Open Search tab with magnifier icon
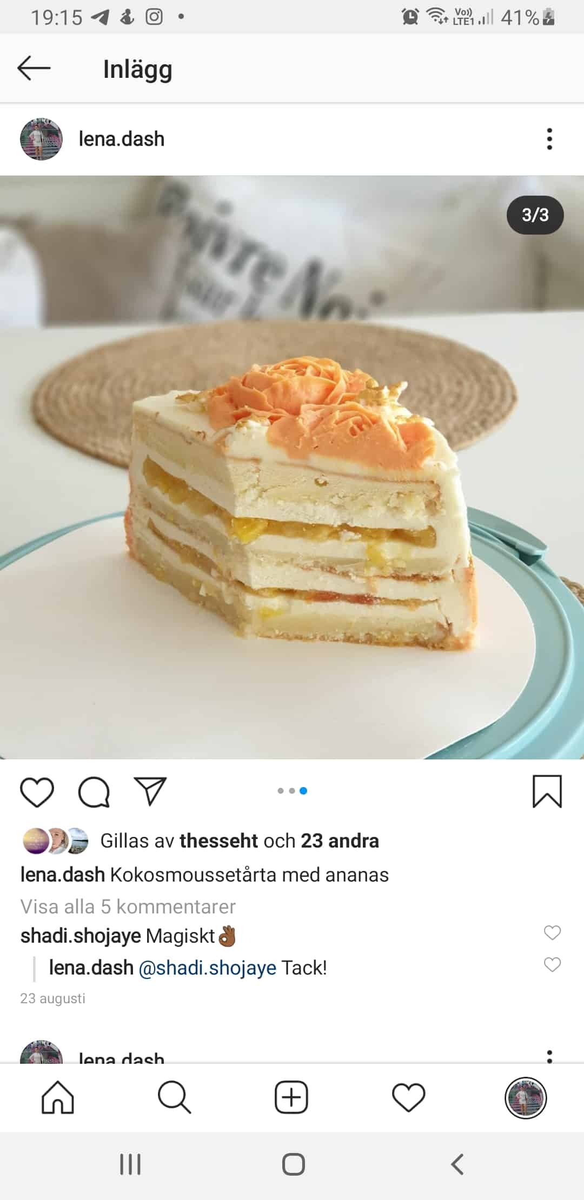The height and width of the screenshot is (1200, 584). 175,1097
